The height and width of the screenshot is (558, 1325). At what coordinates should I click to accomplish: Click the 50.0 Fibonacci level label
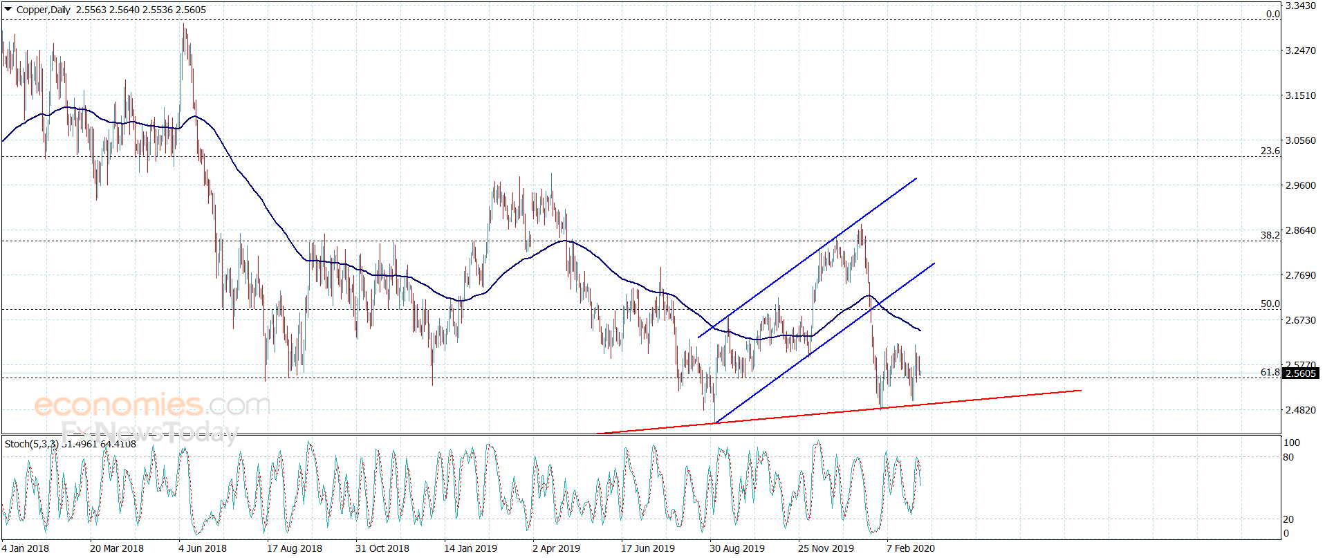tap(1270, 304)
